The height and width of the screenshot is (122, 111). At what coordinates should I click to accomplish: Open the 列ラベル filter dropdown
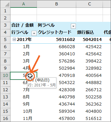tap(73, 26)
